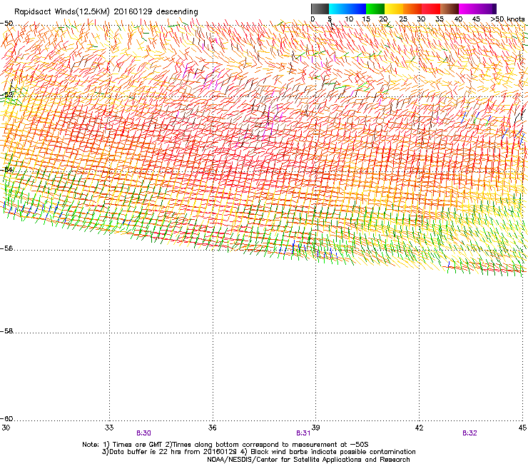Click the purple '8:32' time marker
The image size is (528, 464).
469,433
